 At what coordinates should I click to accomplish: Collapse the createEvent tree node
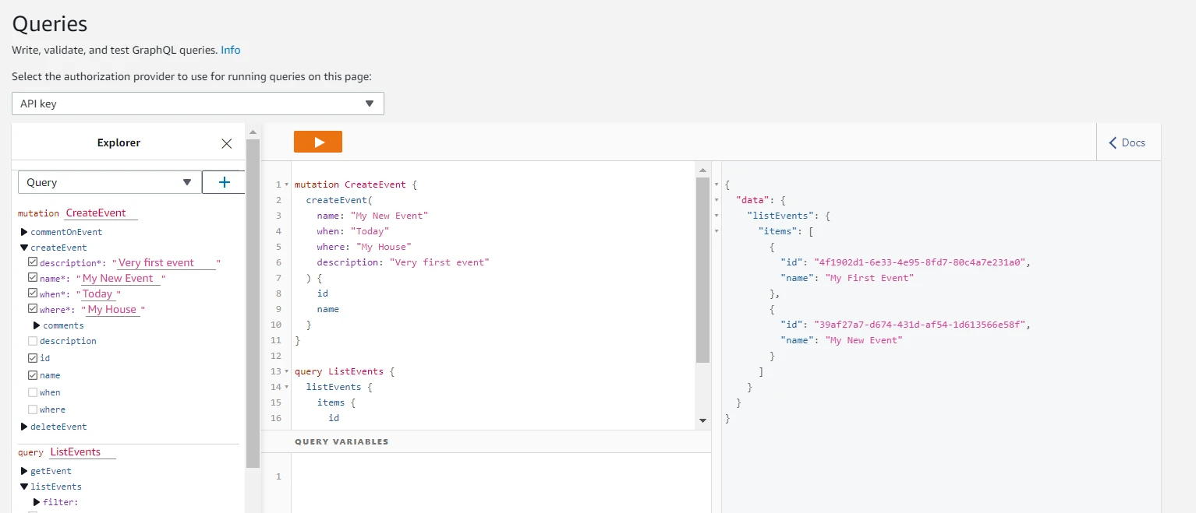click(24, 248)
